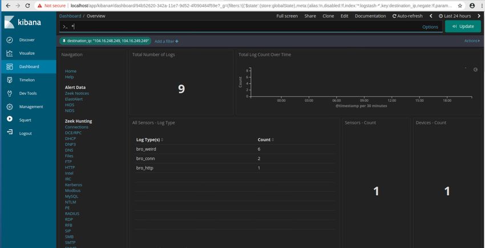The image size is (485, 248).
Task: Open browser three-dot menu
Action: click(x=482, y=6)
